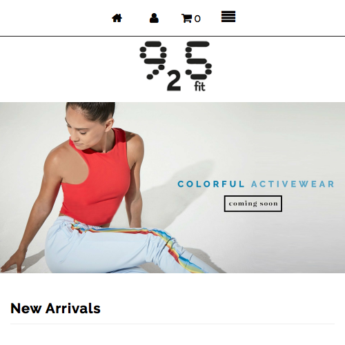This screenshot has width=345, height=345.
Task: Select the word ACTIVEWEAR in banner
Action: (293, 184)
